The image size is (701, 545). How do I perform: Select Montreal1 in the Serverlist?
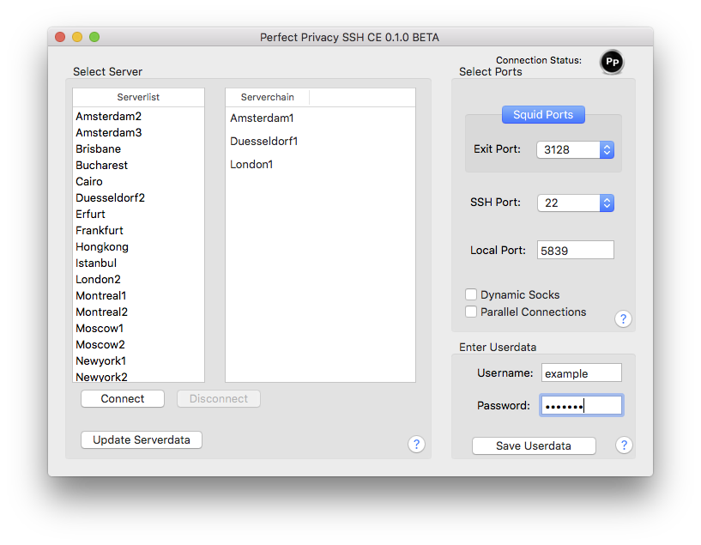click(x=139, y=295)
